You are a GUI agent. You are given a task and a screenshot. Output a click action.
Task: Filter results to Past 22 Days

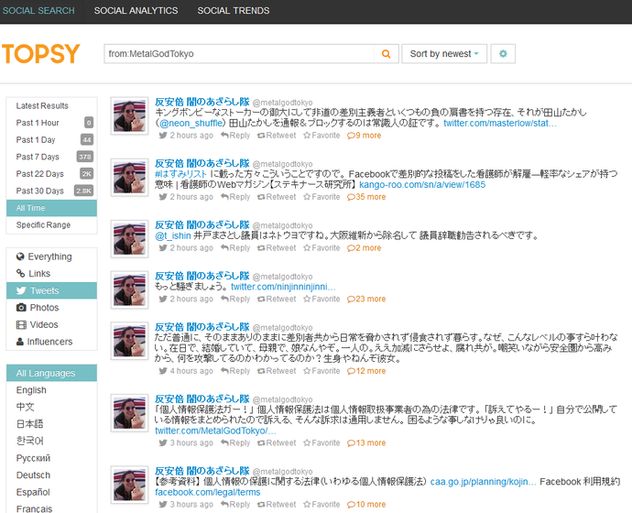[51, 174]
